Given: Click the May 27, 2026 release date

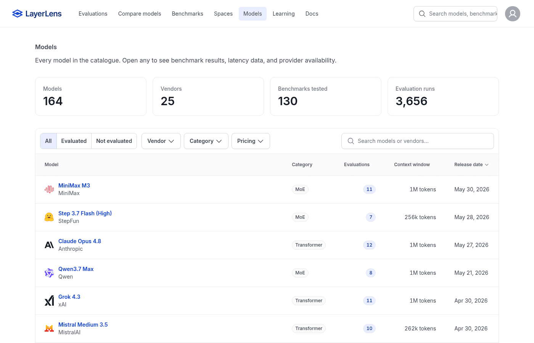Looking at the screenshot, I should (x=471, y=245).
